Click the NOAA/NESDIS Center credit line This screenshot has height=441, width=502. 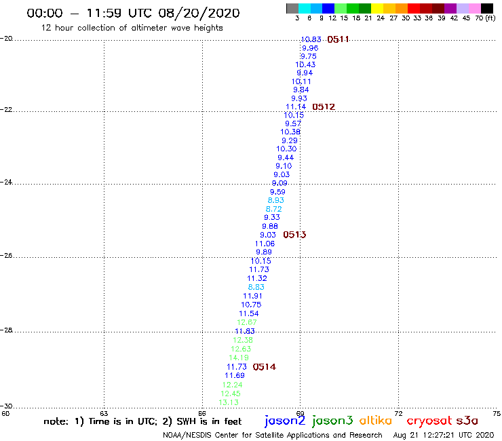click(273, 436)
